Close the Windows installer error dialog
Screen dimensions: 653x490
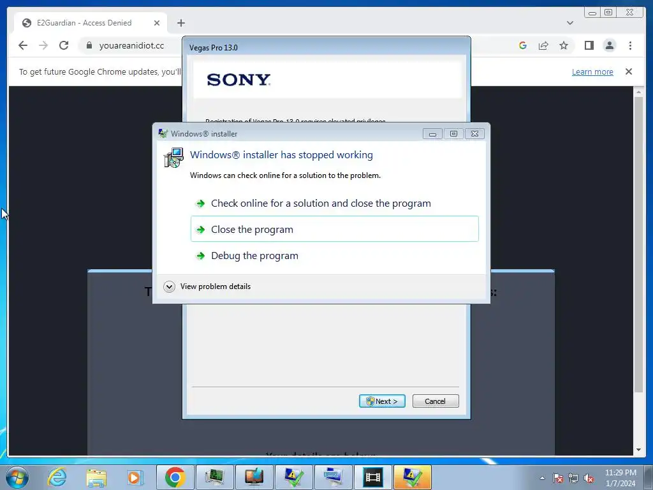(474, 134)
